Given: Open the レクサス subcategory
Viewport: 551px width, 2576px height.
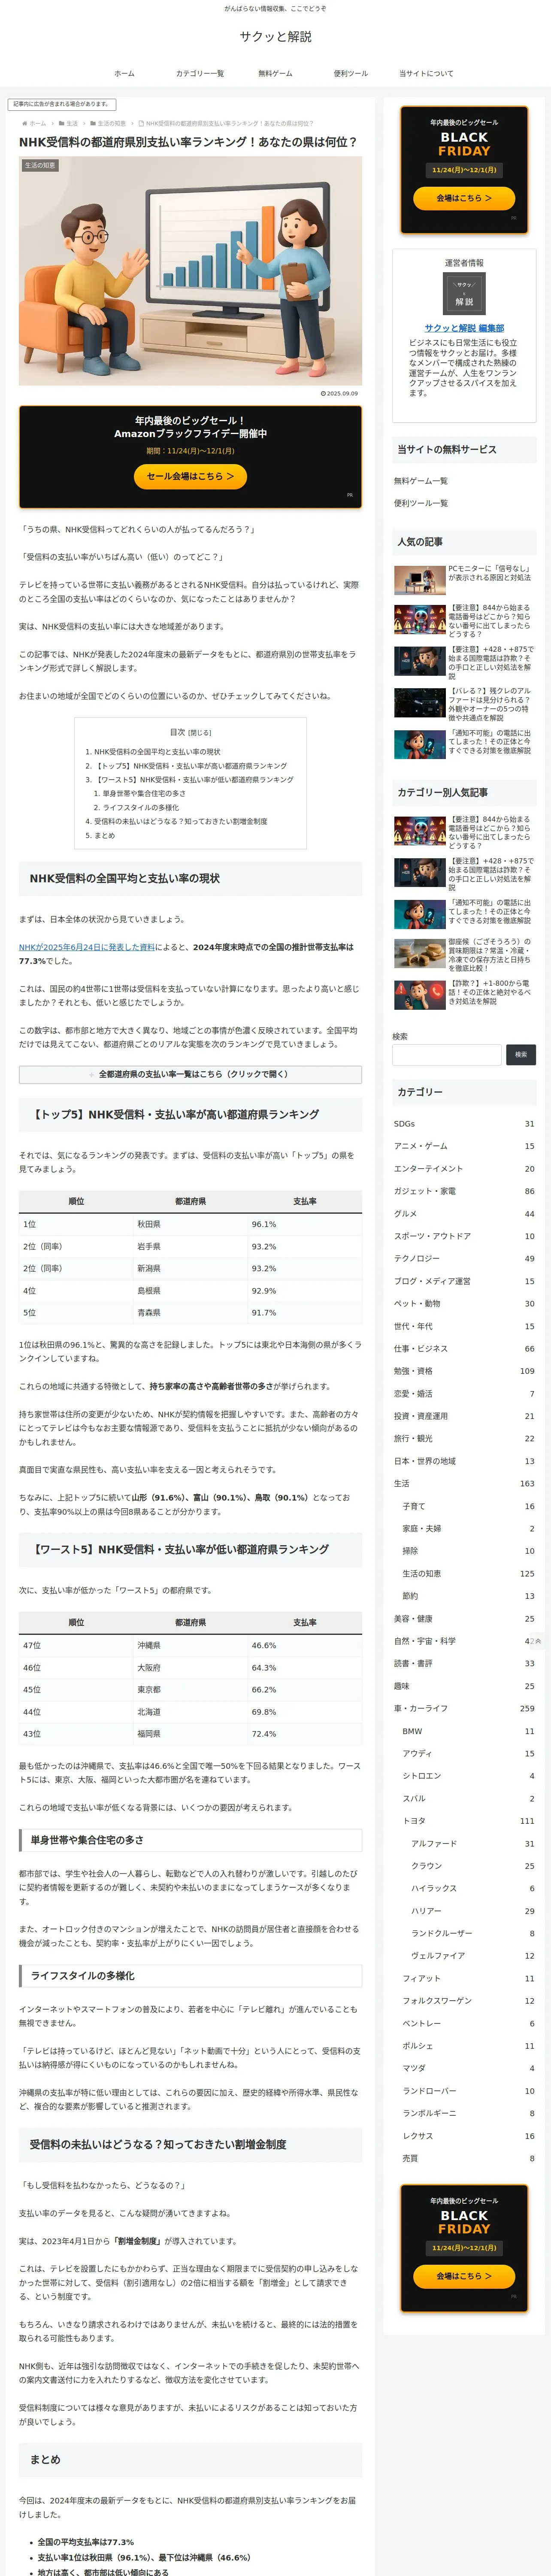Looking at the screenshot, I should pyautogui.click(x=468, y=2136).
